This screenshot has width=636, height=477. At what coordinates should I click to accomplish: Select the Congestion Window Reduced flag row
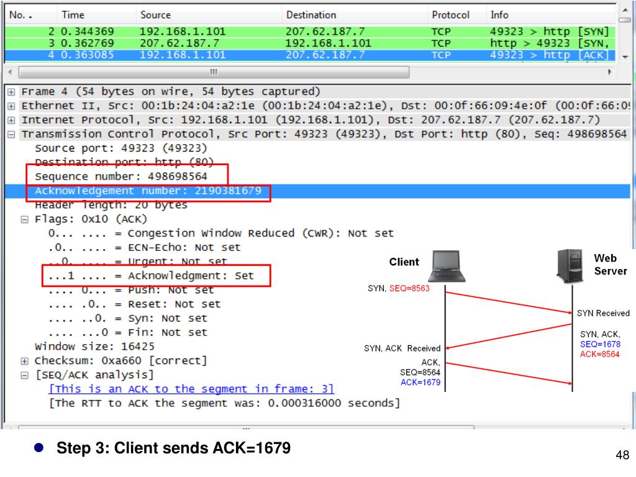coord(221,234)
